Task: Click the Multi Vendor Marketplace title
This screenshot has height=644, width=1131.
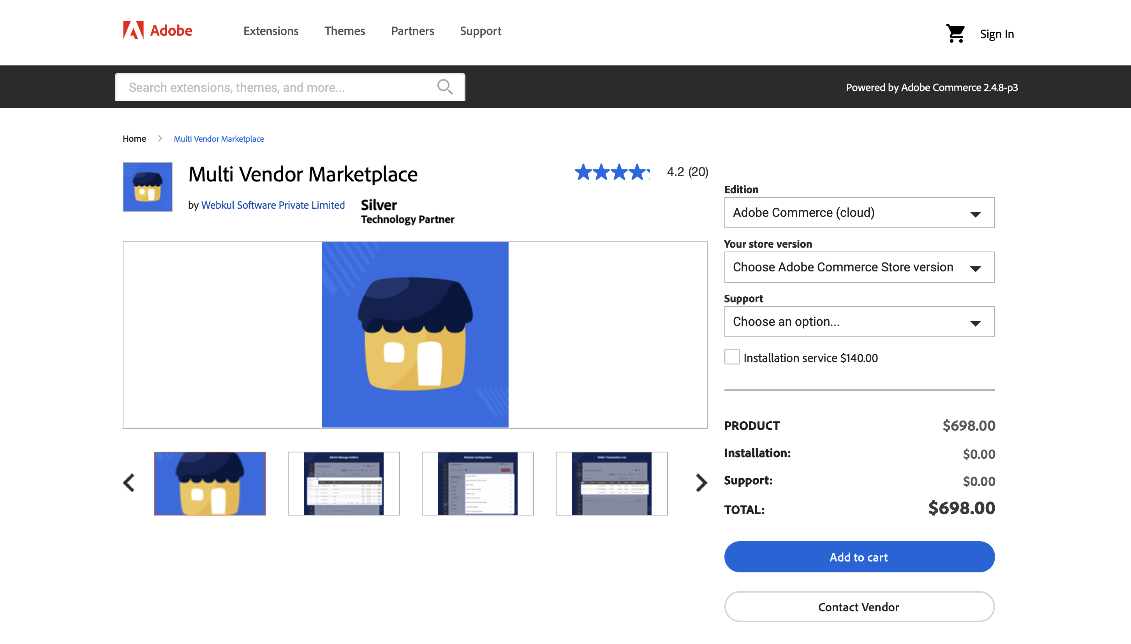Action: click(x=303, y=174)
